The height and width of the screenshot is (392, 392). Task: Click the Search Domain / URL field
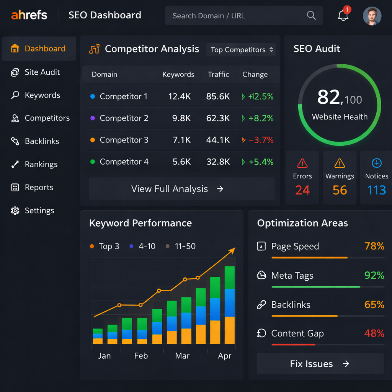click(237, 16)
